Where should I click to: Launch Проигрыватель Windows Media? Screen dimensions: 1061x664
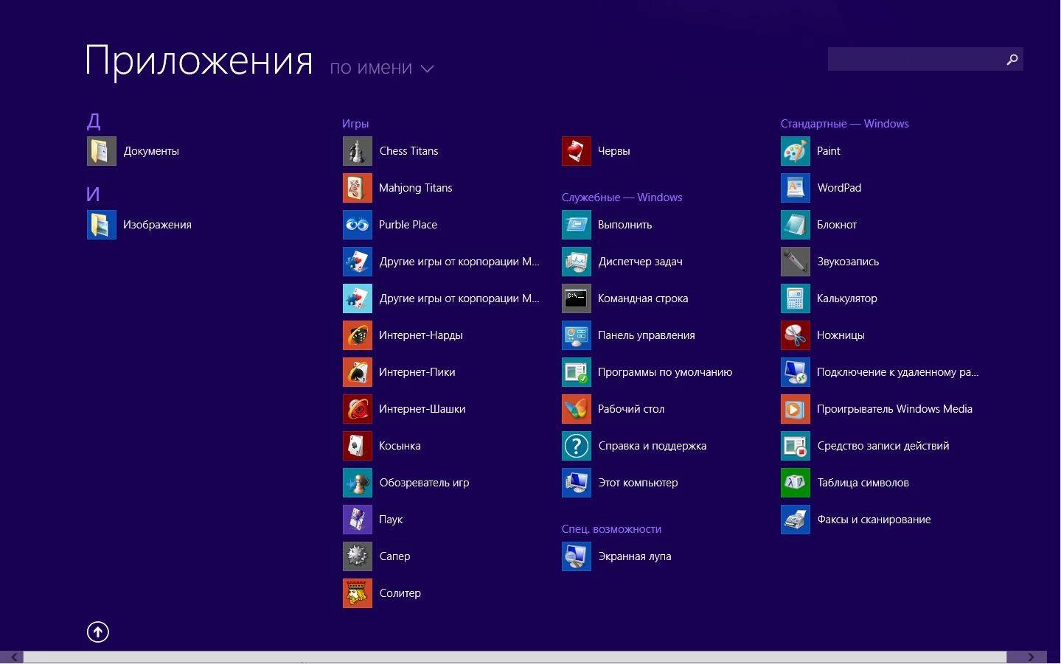(x=877, y=409)
